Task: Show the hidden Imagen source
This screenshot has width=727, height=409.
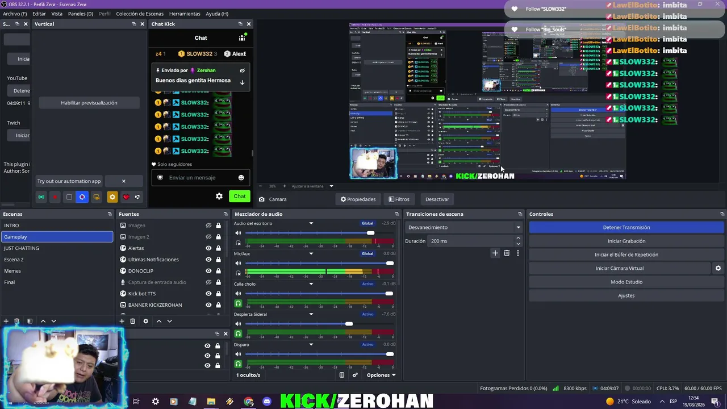Action: click(x=208, y=226)
